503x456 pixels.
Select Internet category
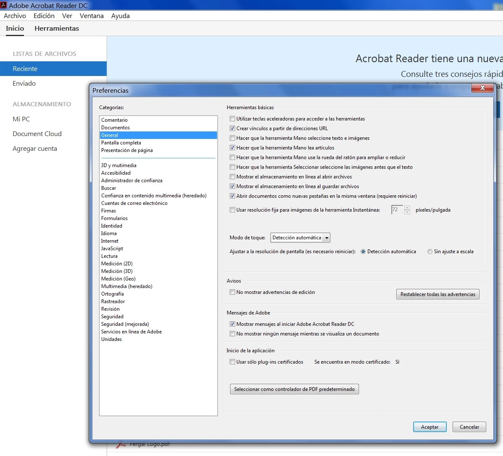pos(158,241)
